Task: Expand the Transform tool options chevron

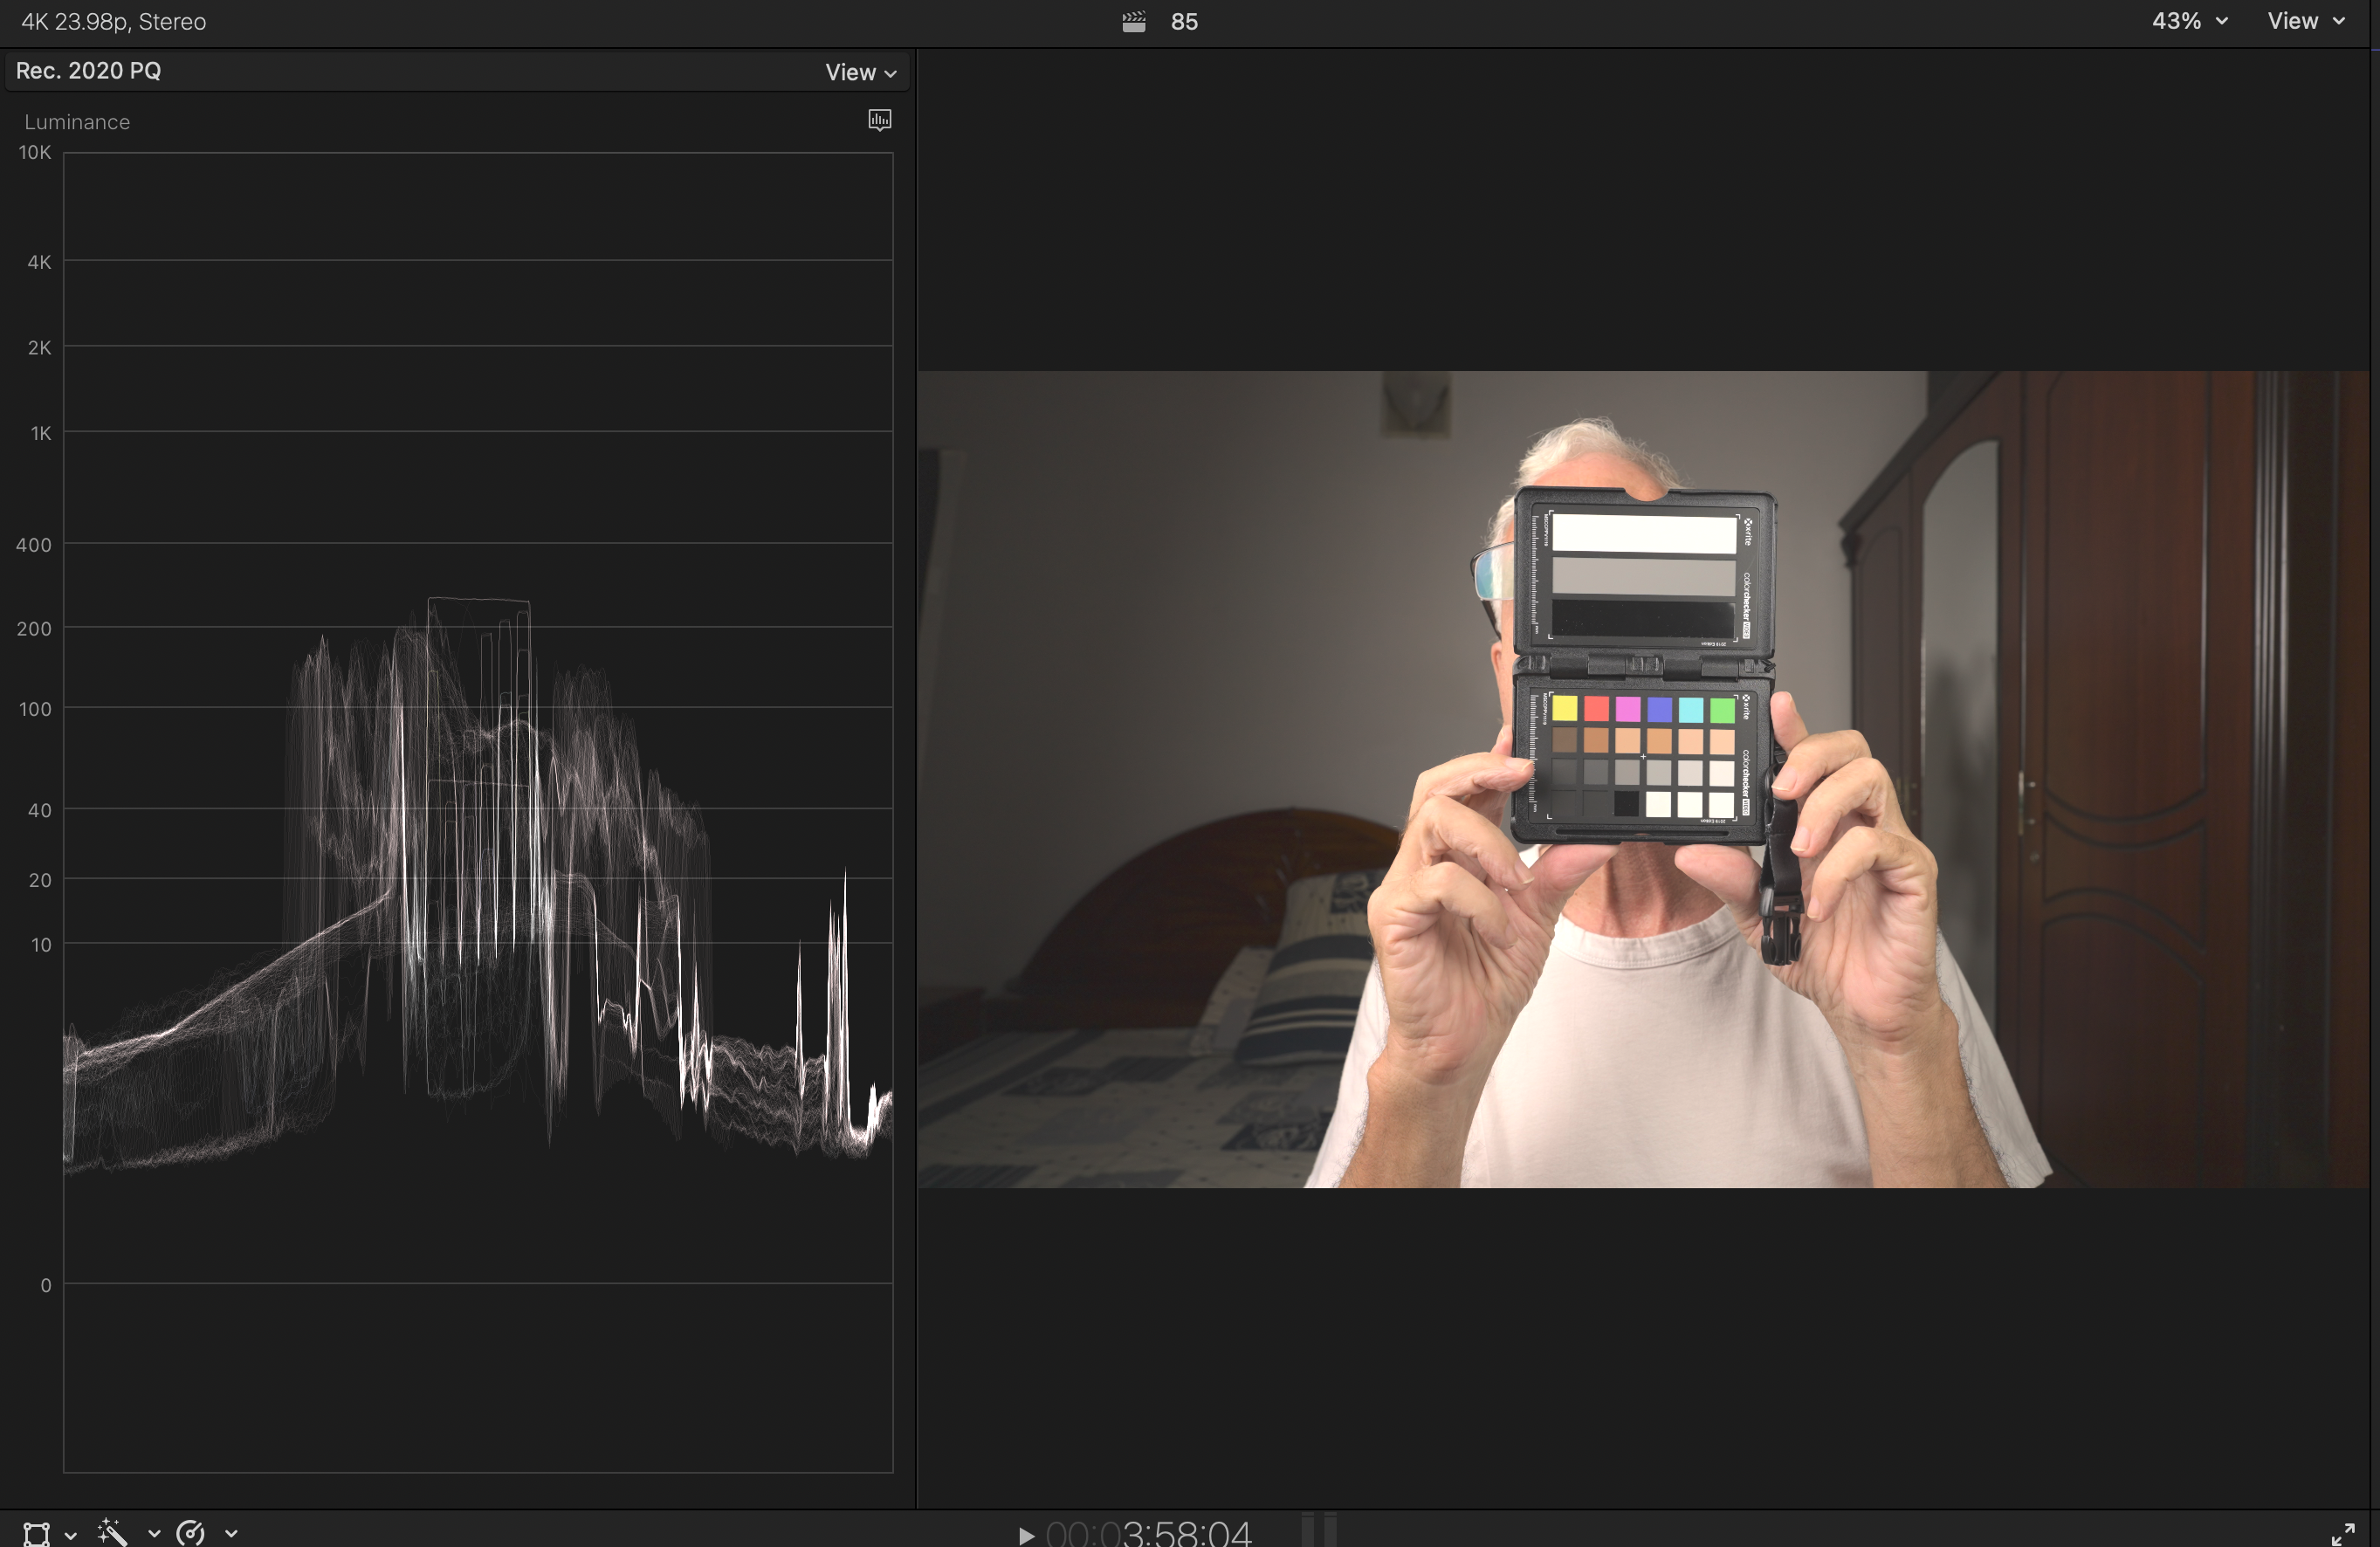Action: pyautogui.click(x=71, y=1534)
